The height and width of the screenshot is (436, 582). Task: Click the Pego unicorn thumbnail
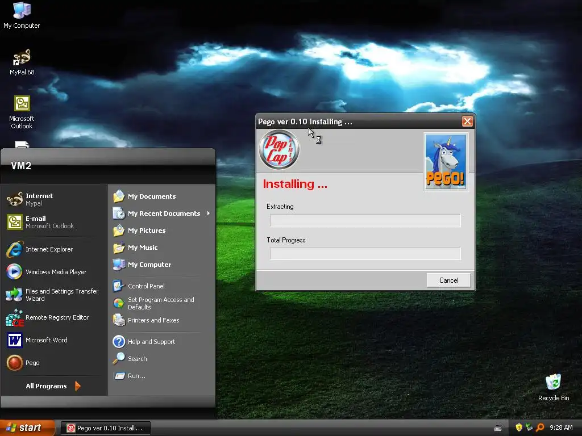(x=446, y=162)
